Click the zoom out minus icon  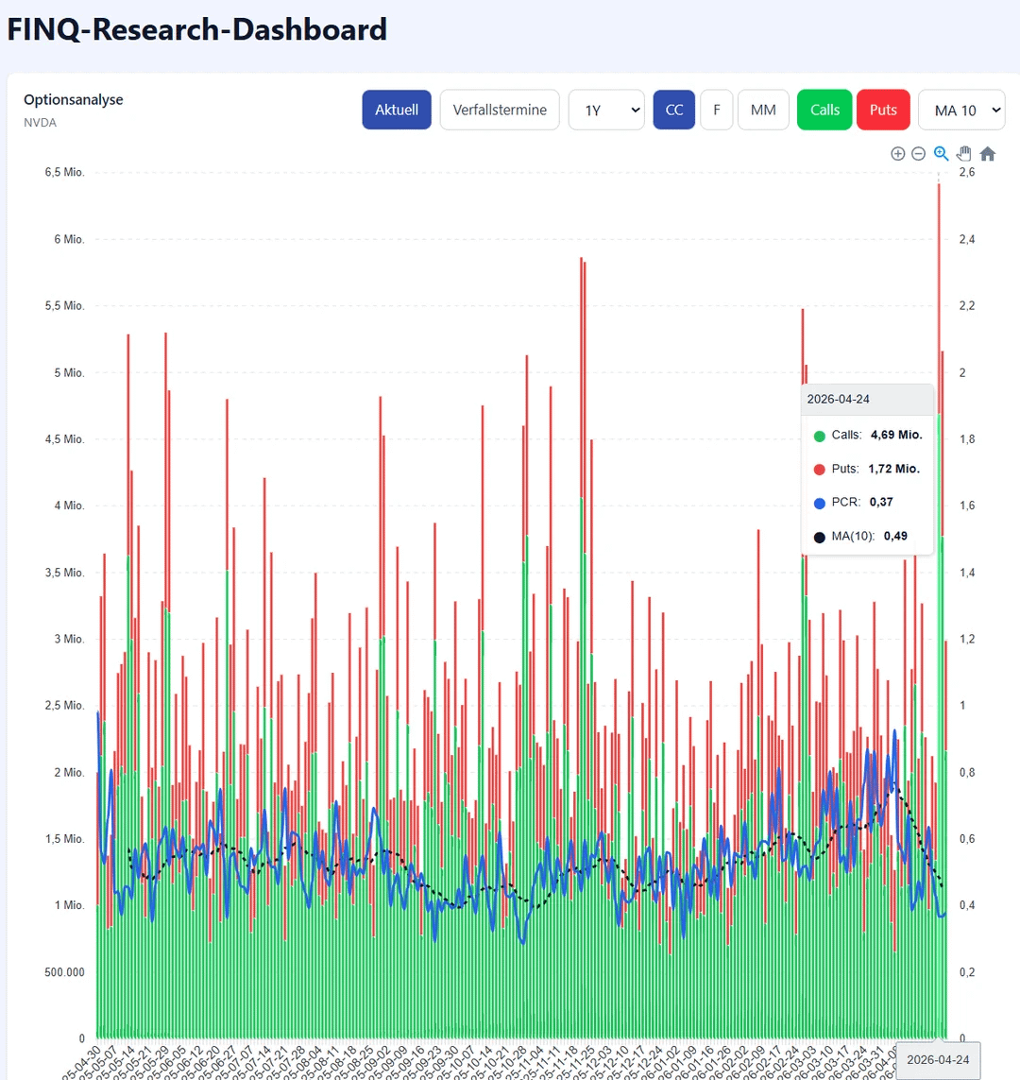(x=918, y=154)
